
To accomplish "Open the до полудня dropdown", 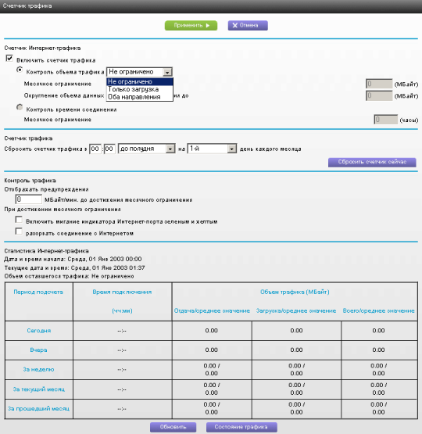I will point(147,149).
